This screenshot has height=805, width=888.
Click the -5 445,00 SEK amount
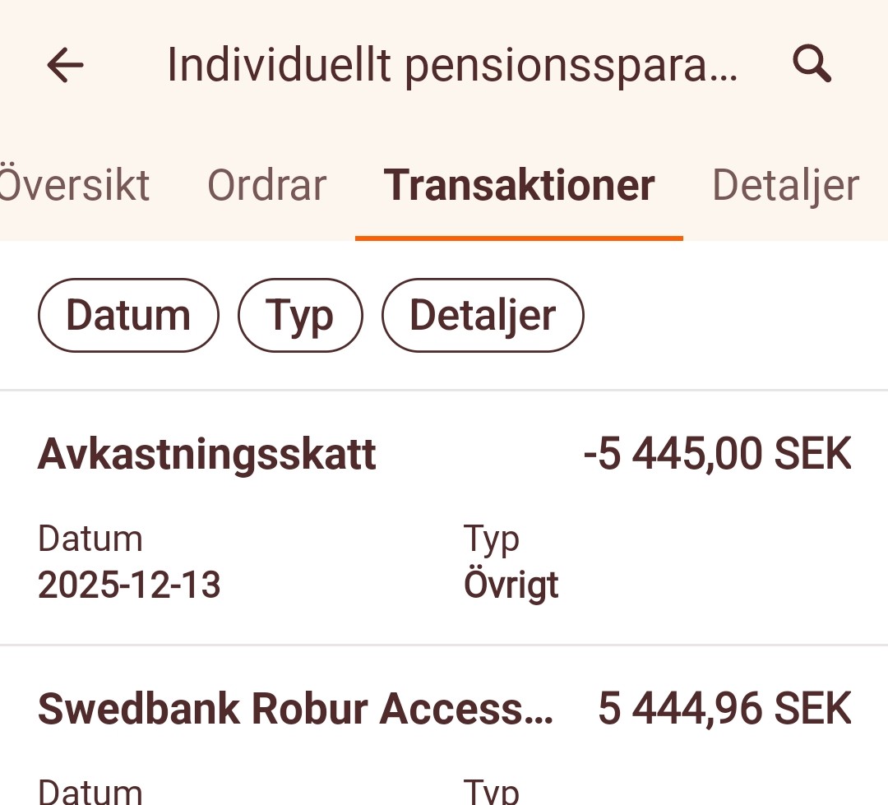click(717, 455)
